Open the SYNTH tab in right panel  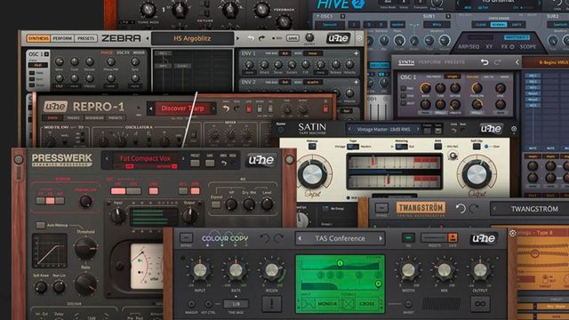406,62
